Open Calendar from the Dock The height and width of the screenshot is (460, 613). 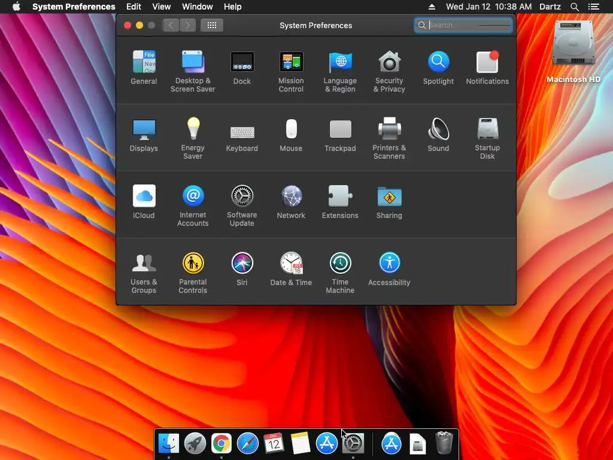pos(274,444)
